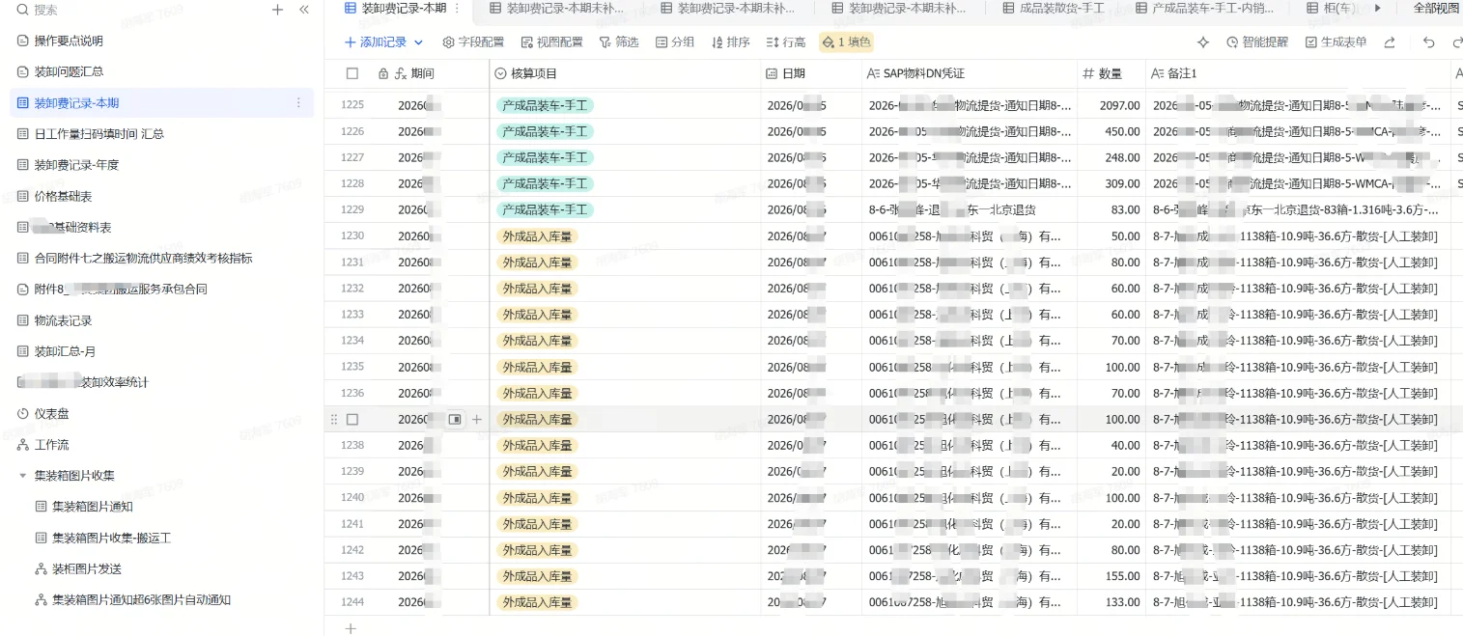
Task: Switch to the 柜(车) view tab
Action: pos(1330,8)
